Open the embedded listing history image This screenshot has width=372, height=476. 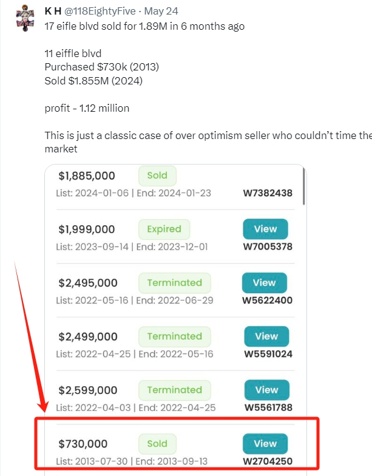(x=176, y=320)
